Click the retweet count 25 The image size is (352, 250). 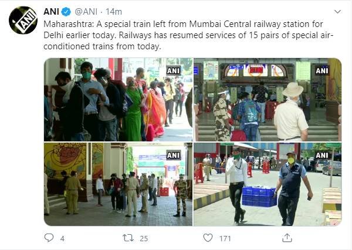144,238
